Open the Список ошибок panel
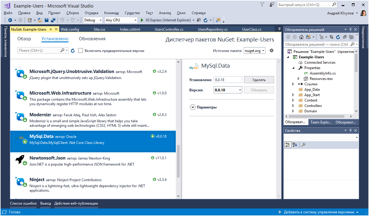This screenshot has height=216, width=369. (x=23, y=203)
